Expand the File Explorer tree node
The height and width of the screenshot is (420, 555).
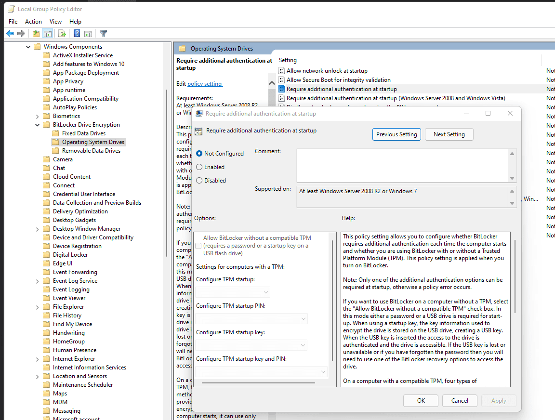[38, 307]
